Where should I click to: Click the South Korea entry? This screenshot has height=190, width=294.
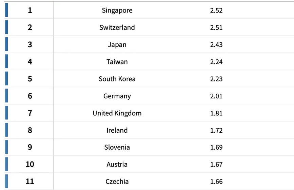[x=117, y=79]
